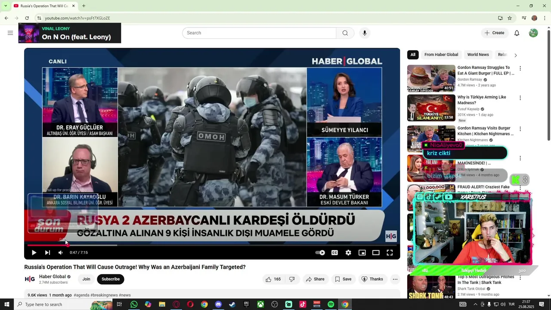Toggle theater mode in the player
The width and height of the screenshot is (551, 310).
pyautogui.click(x=376, y=253)
